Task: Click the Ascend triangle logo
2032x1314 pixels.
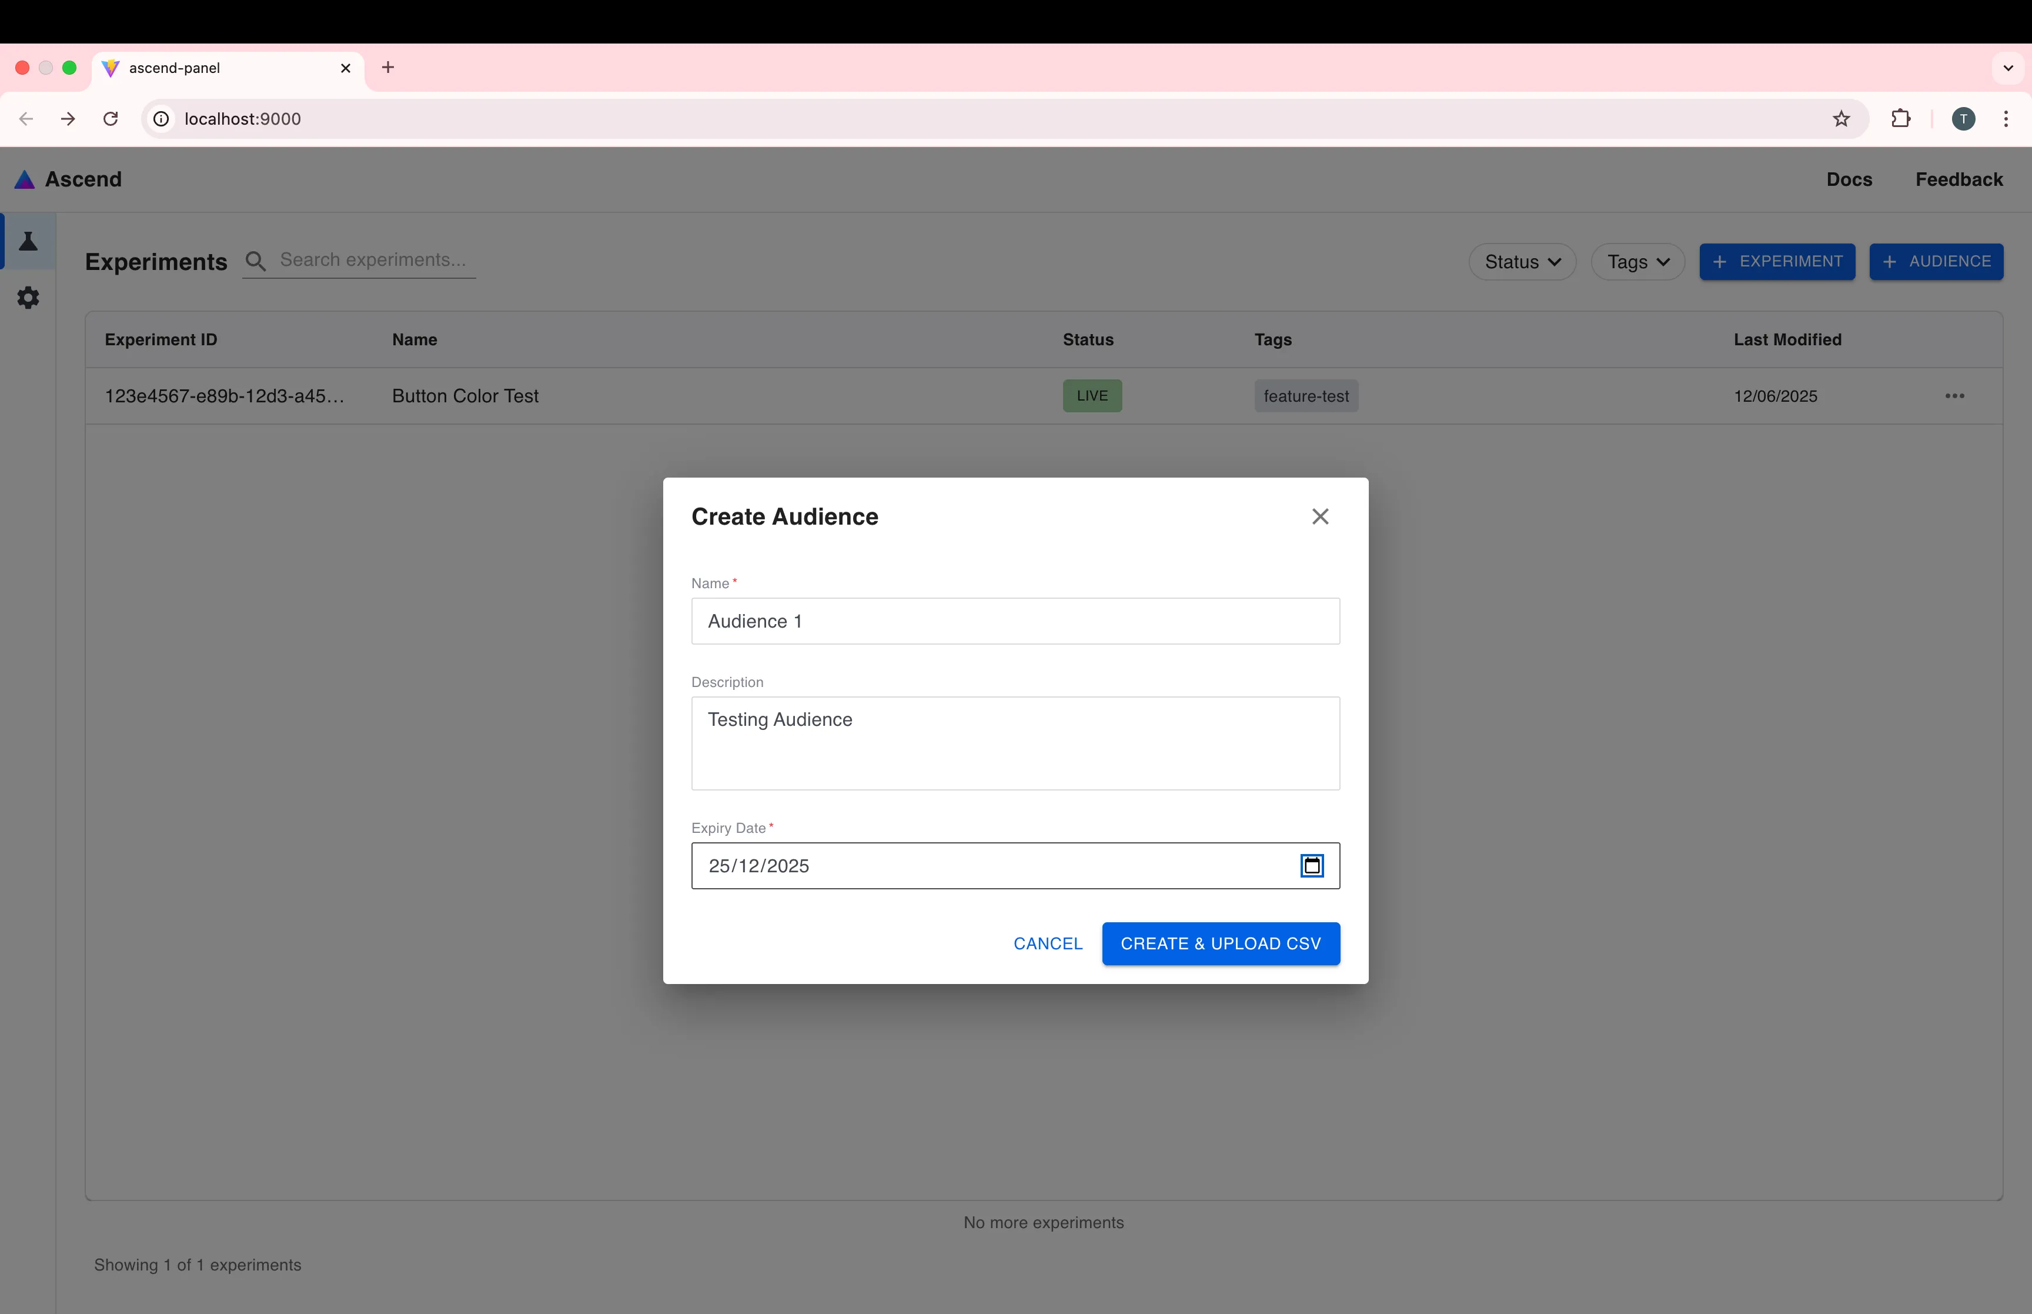Action: [x=25, y=179]
